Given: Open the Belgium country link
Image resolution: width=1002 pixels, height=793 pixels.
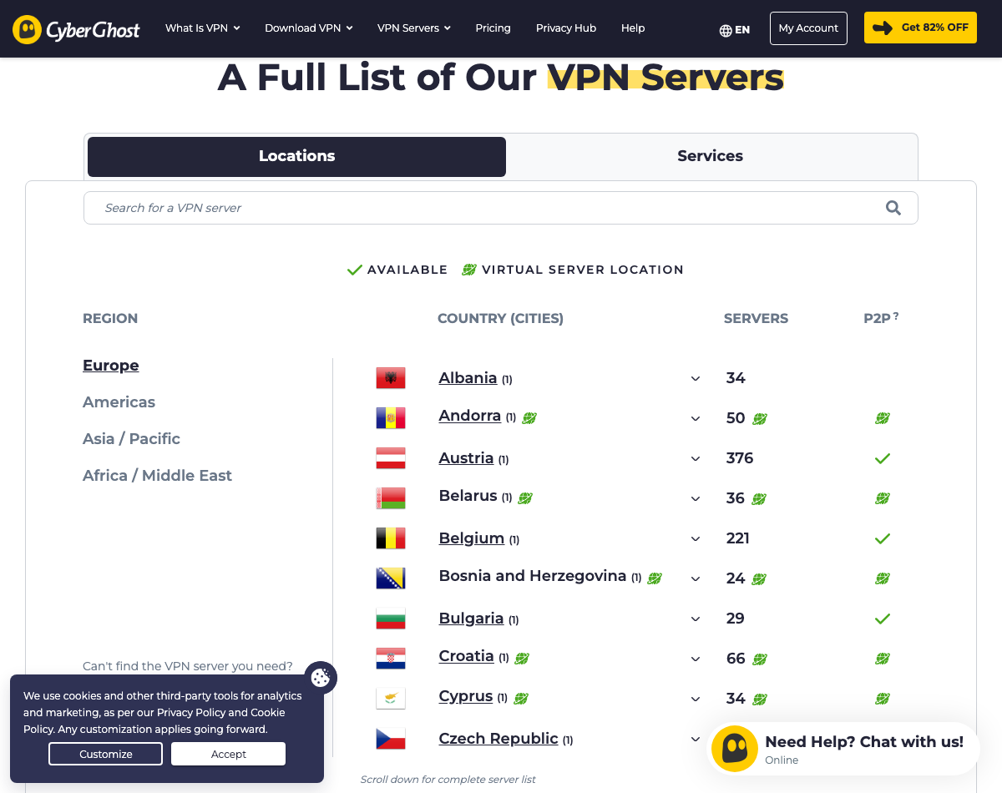Looking at the screenshot, I should 472,538.
